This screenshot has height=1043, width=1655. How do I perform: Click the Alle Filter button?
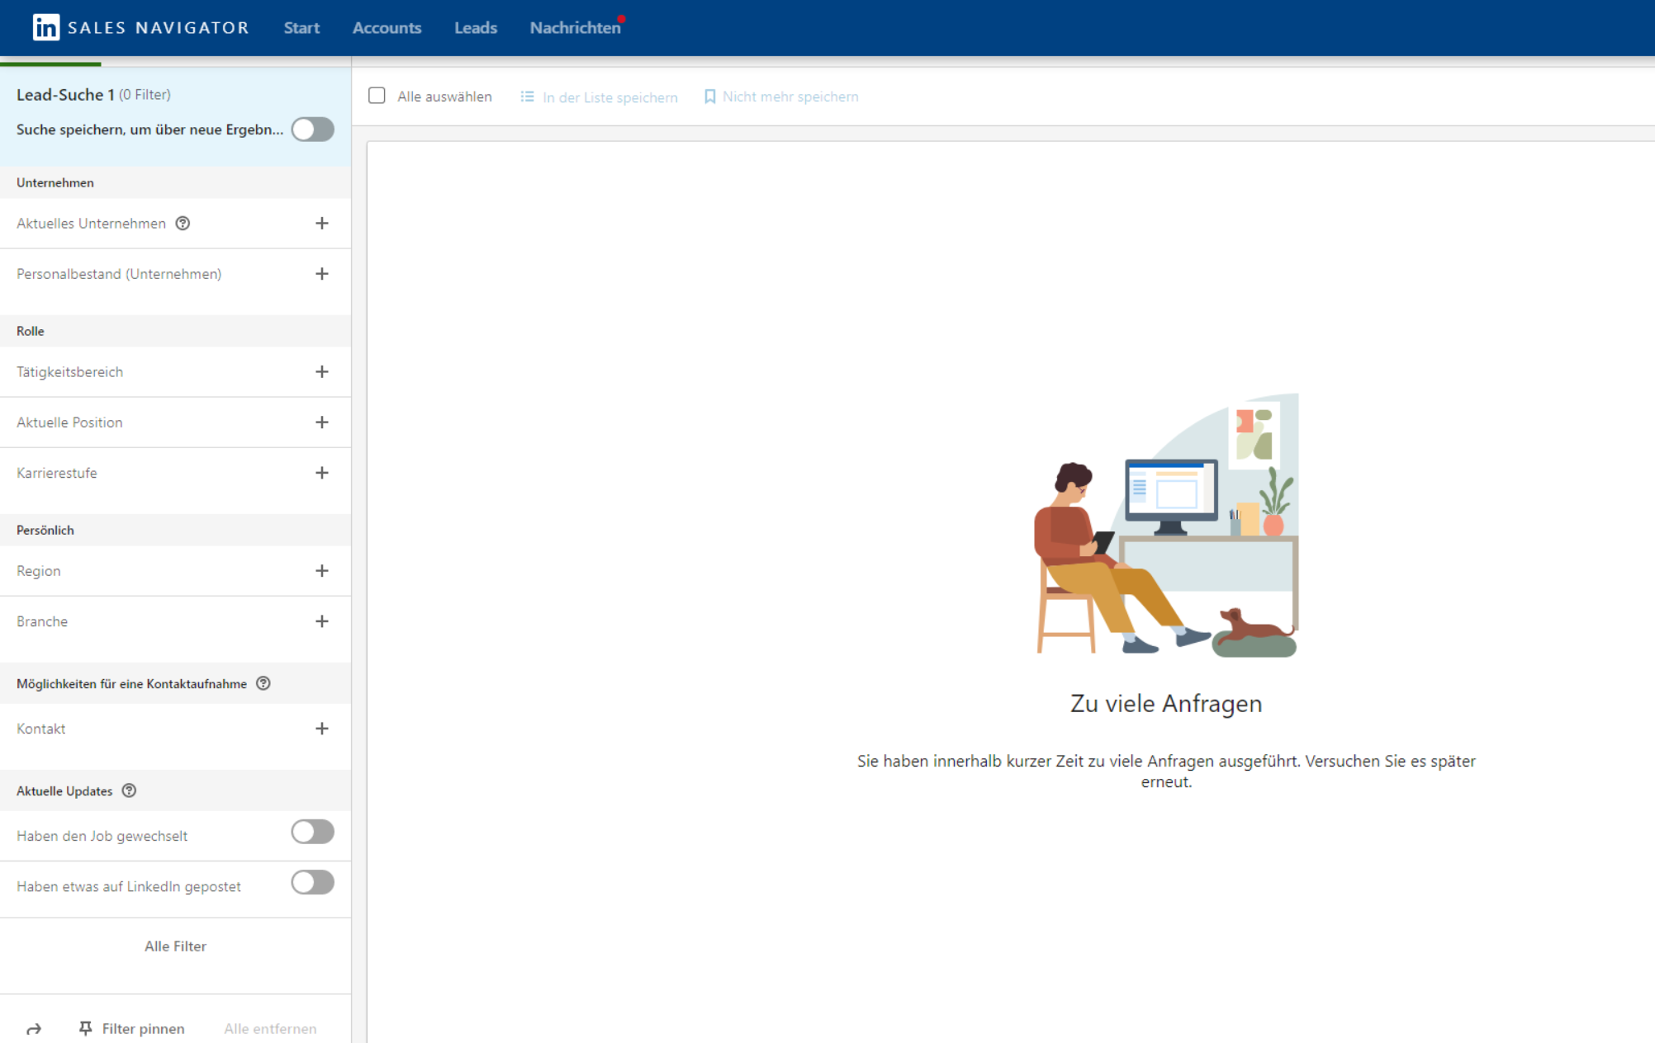point(175,946)
